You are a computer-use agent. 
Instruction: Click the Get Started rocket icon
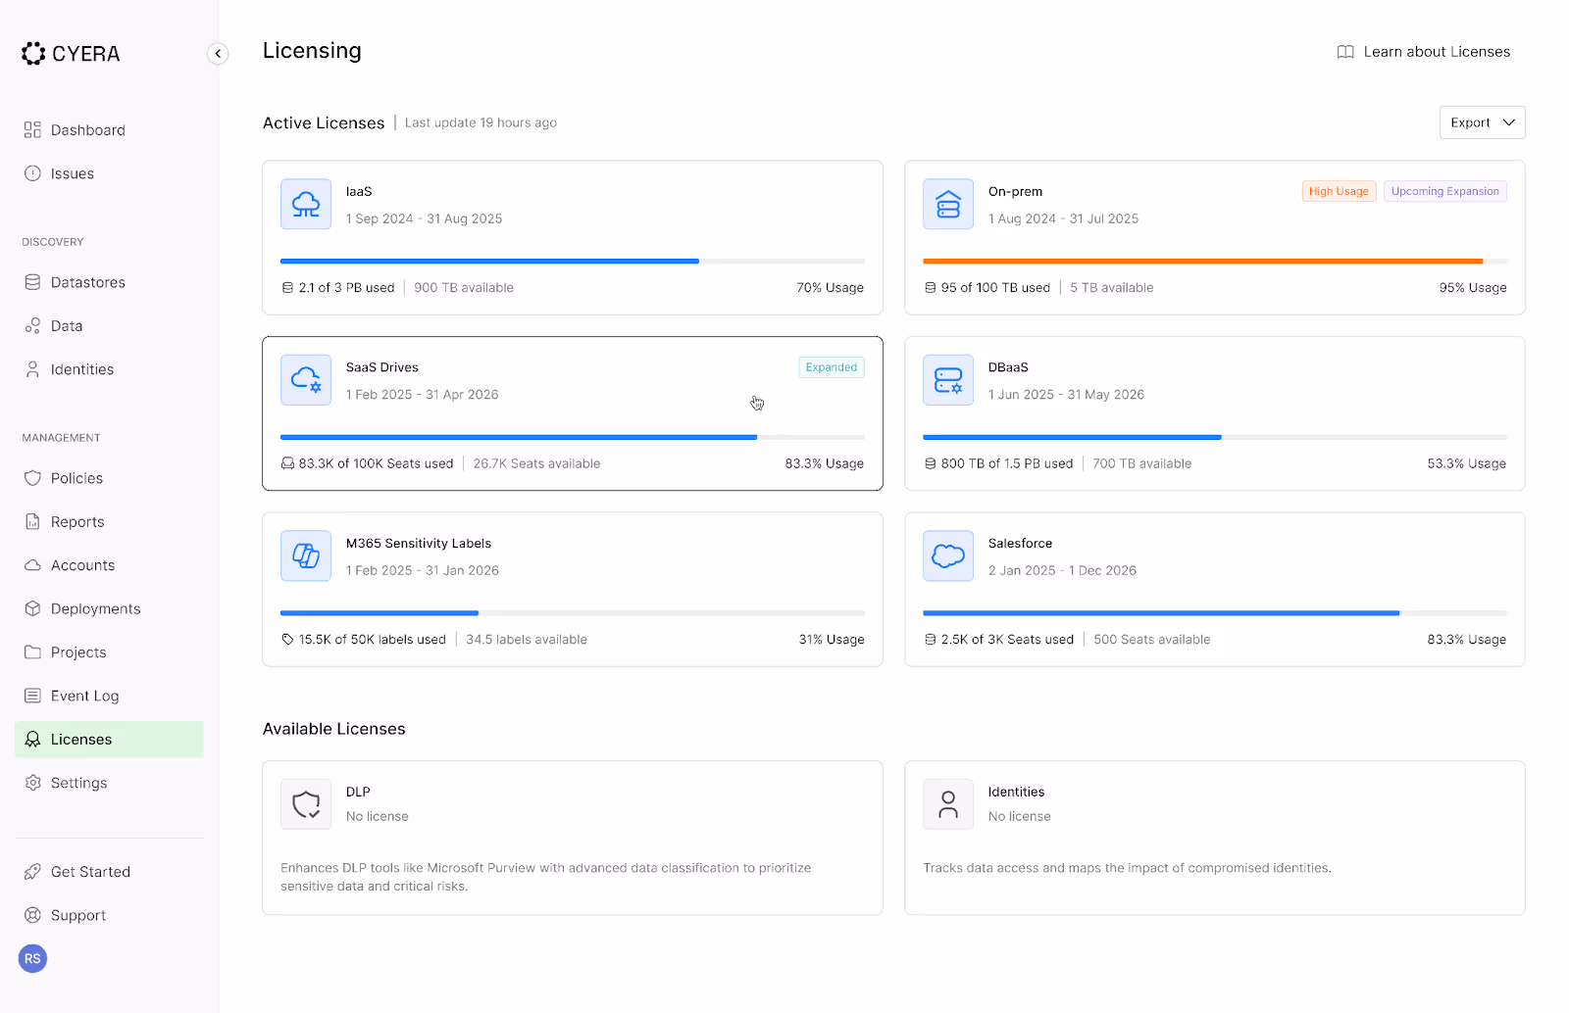click(32, 872)
